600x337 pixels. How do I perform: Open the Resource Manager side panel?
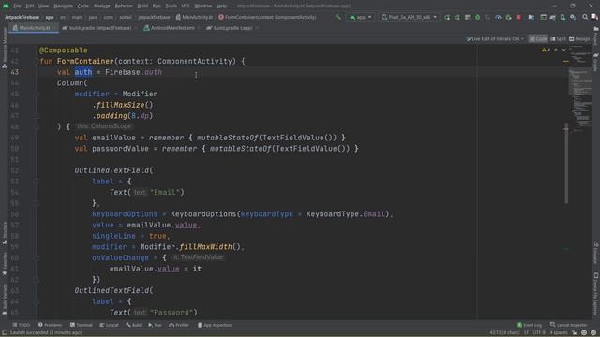click(5, 48)
